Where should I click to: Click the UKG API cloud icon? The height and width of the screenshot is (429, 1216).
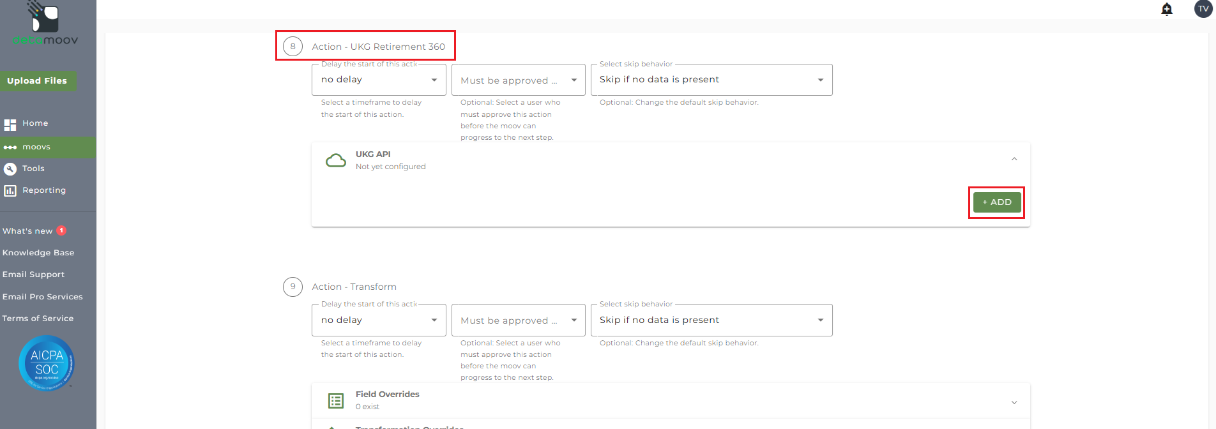coord(336,160)
